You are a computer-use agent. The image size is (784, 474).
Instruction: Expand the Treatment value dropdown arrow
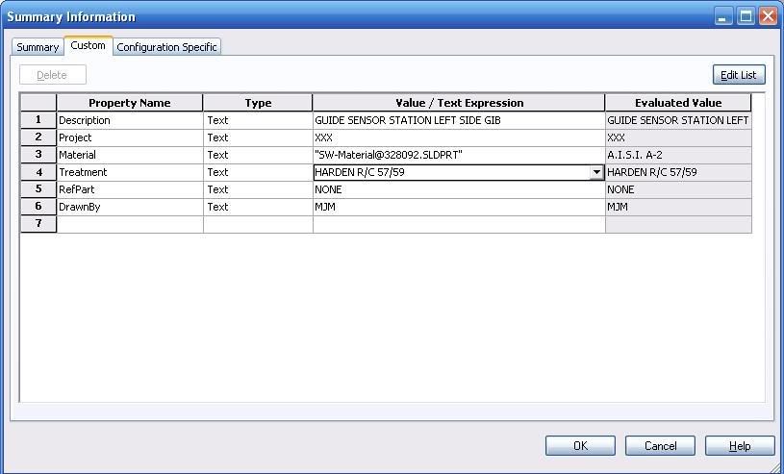click(x=596, y=173)
